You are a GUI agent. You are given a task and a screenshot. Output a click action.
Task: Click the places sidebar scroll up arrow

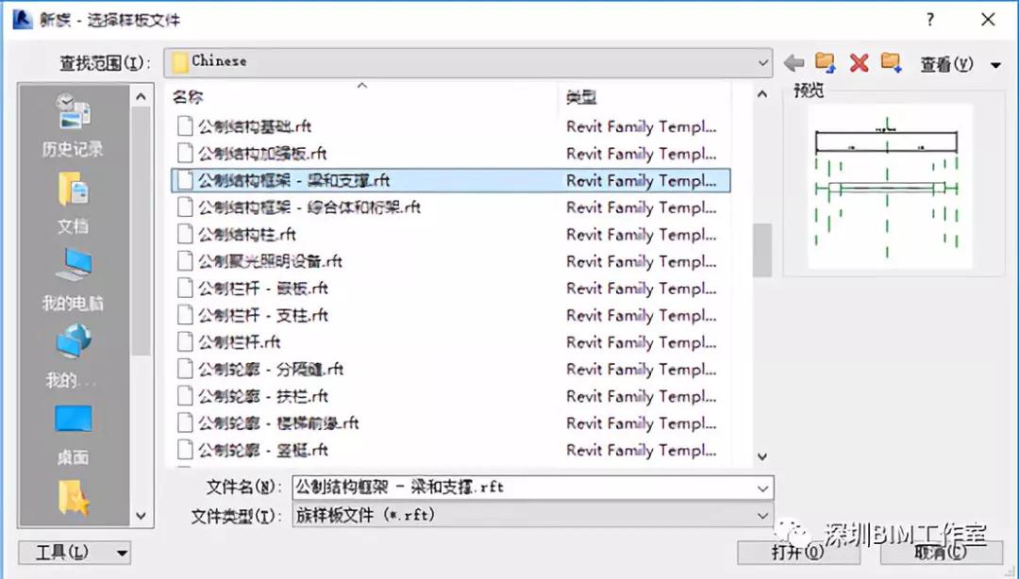coord(141,97)
